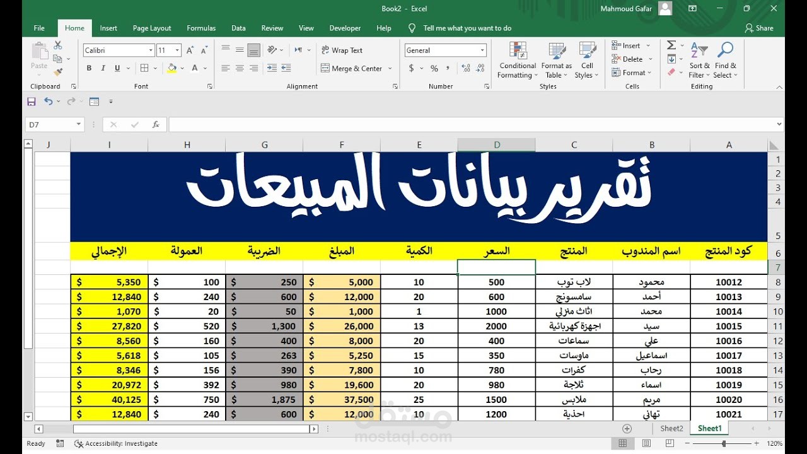Click the Share button

click(759, 28)
